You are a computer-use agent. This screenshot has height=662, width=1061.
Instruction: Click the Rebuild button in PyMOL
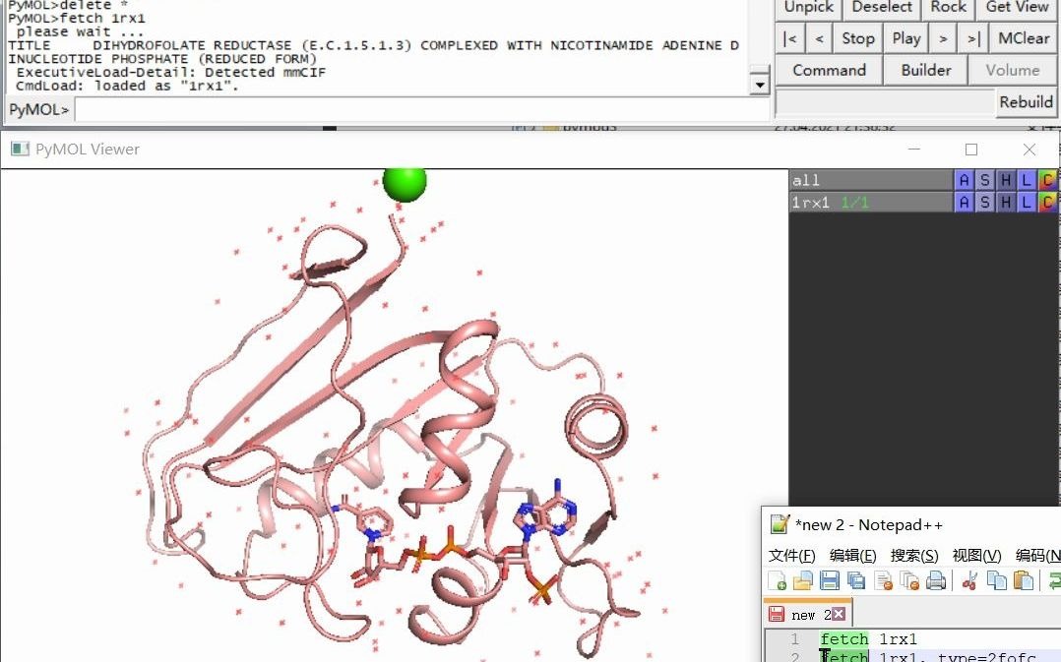pos(1026,101)
